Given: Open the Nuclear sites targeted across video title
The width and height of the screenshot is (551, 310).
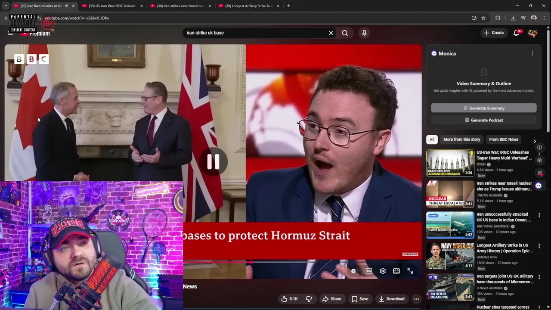Looking at the screenshot, I should (503, 307).
